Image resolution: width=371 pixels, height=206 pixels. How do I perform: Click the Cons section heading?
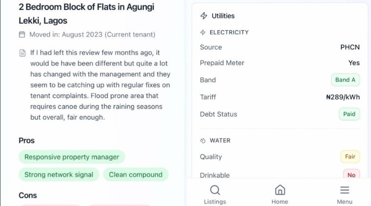(x=28, y=195)
